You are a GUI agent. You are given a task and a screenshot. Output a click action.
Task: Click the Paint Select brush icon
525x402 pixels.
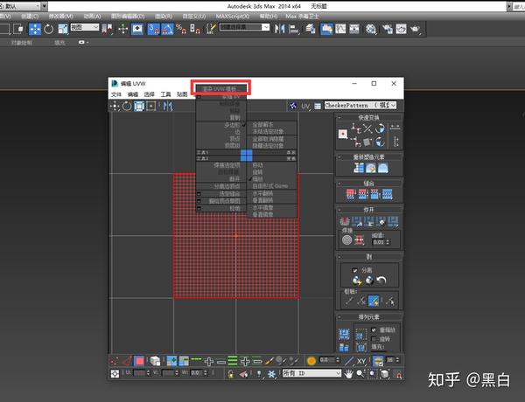(269, 361)
